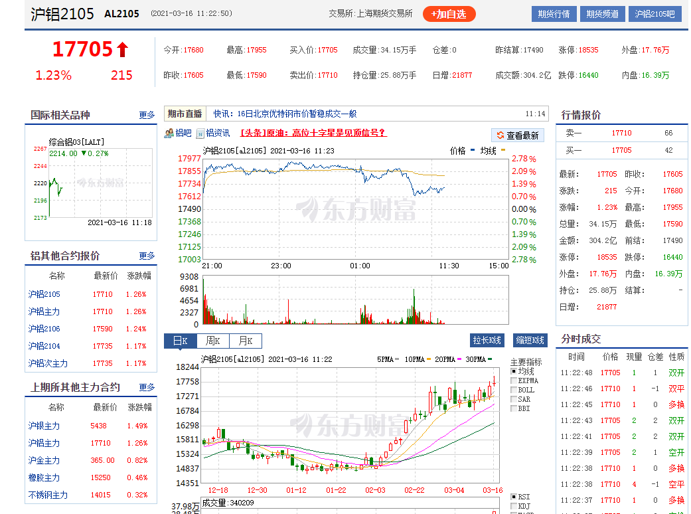Click the refresh icon beside 查看最新
Viewport: 691px width, 514px height.
tap(500, 135)
